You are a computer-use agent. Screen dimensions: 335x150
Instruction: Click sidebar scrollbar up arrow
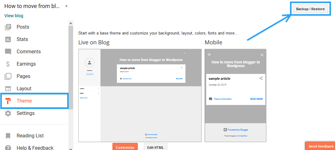coord(71,23)
